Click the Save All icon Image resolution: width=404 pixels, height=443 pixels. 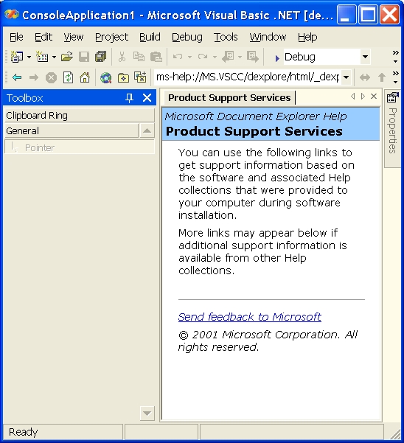click(x=100, y=57)
